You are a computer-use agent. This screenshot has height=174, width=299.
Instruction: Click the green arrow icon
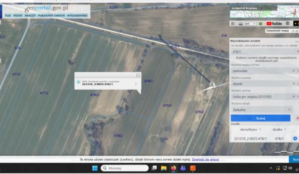(x=260, y=24)
